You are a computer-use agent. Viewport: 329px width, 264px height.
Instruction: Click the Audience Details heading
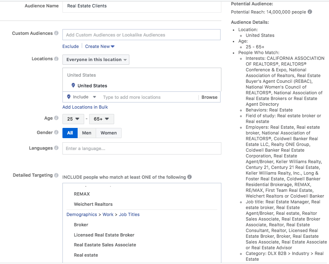250,22
